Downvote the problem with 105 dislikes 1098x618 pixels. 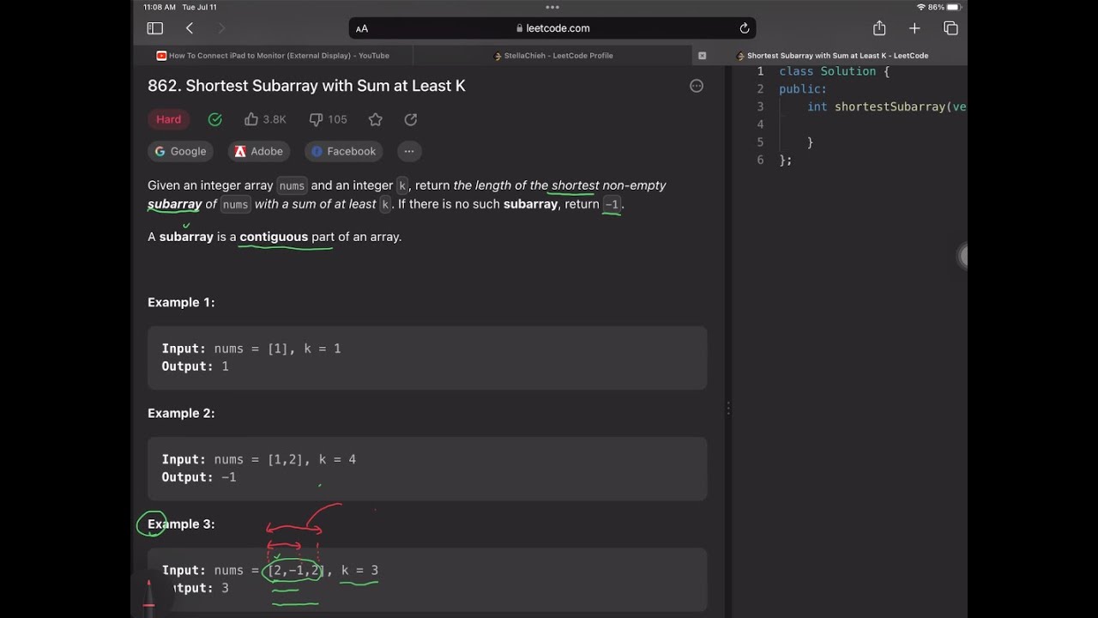(x=328, y=119)
